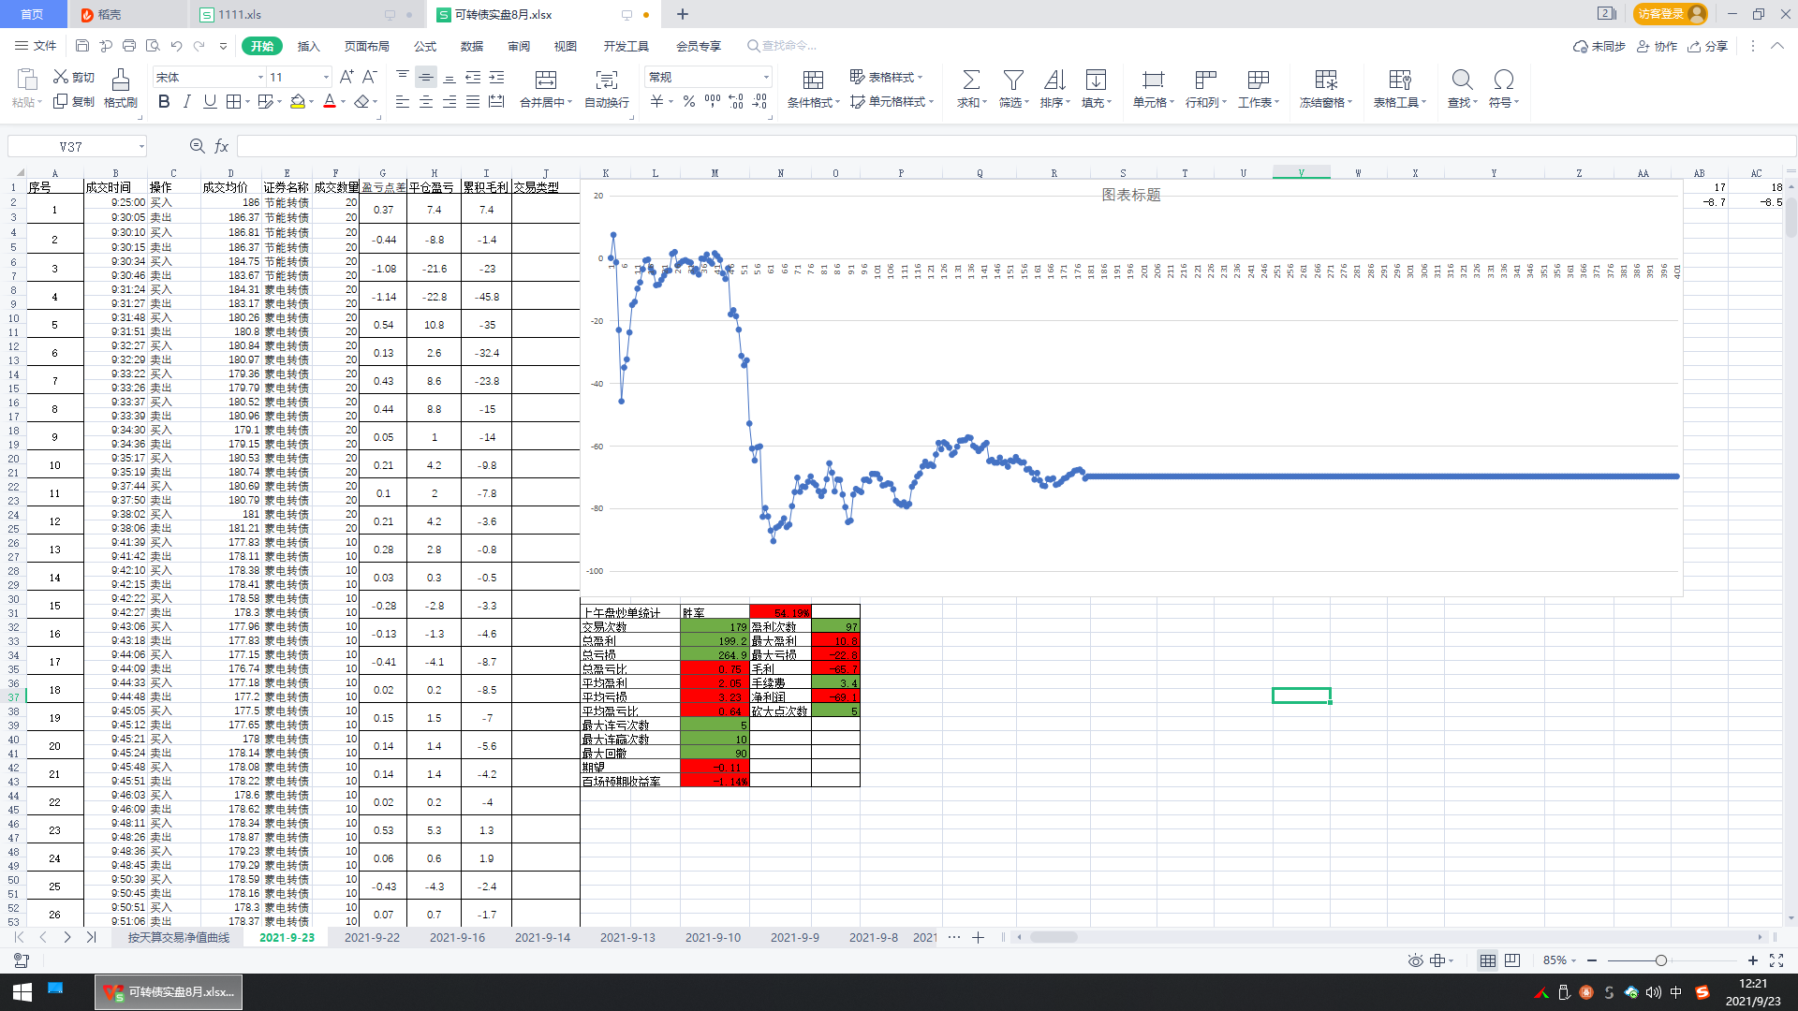Screen dimensions: 1798x1011
Task: Click the insert function fx icon
Action: tap(222, 146)
